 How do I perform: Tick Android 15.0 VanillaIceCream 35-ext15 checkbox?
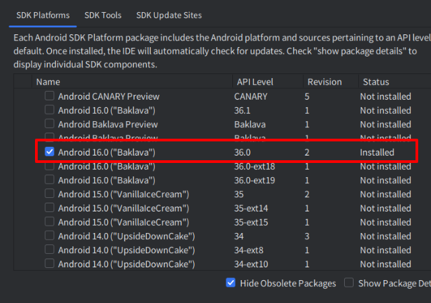(50, 222)
